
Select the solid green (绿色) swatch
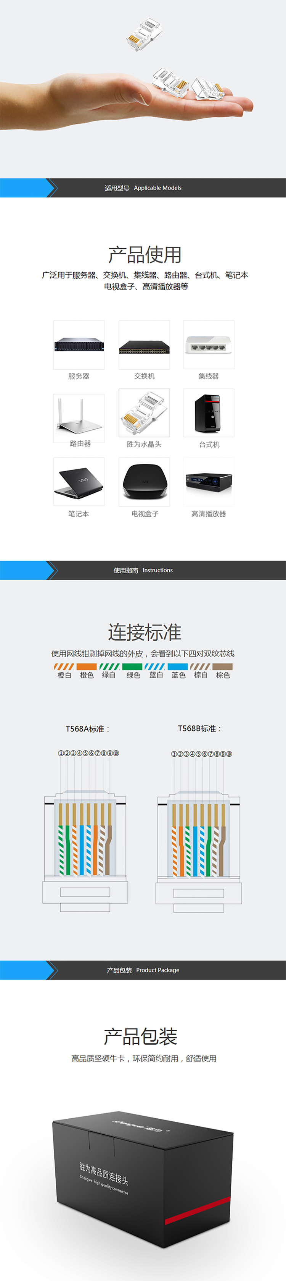[132, 666]
